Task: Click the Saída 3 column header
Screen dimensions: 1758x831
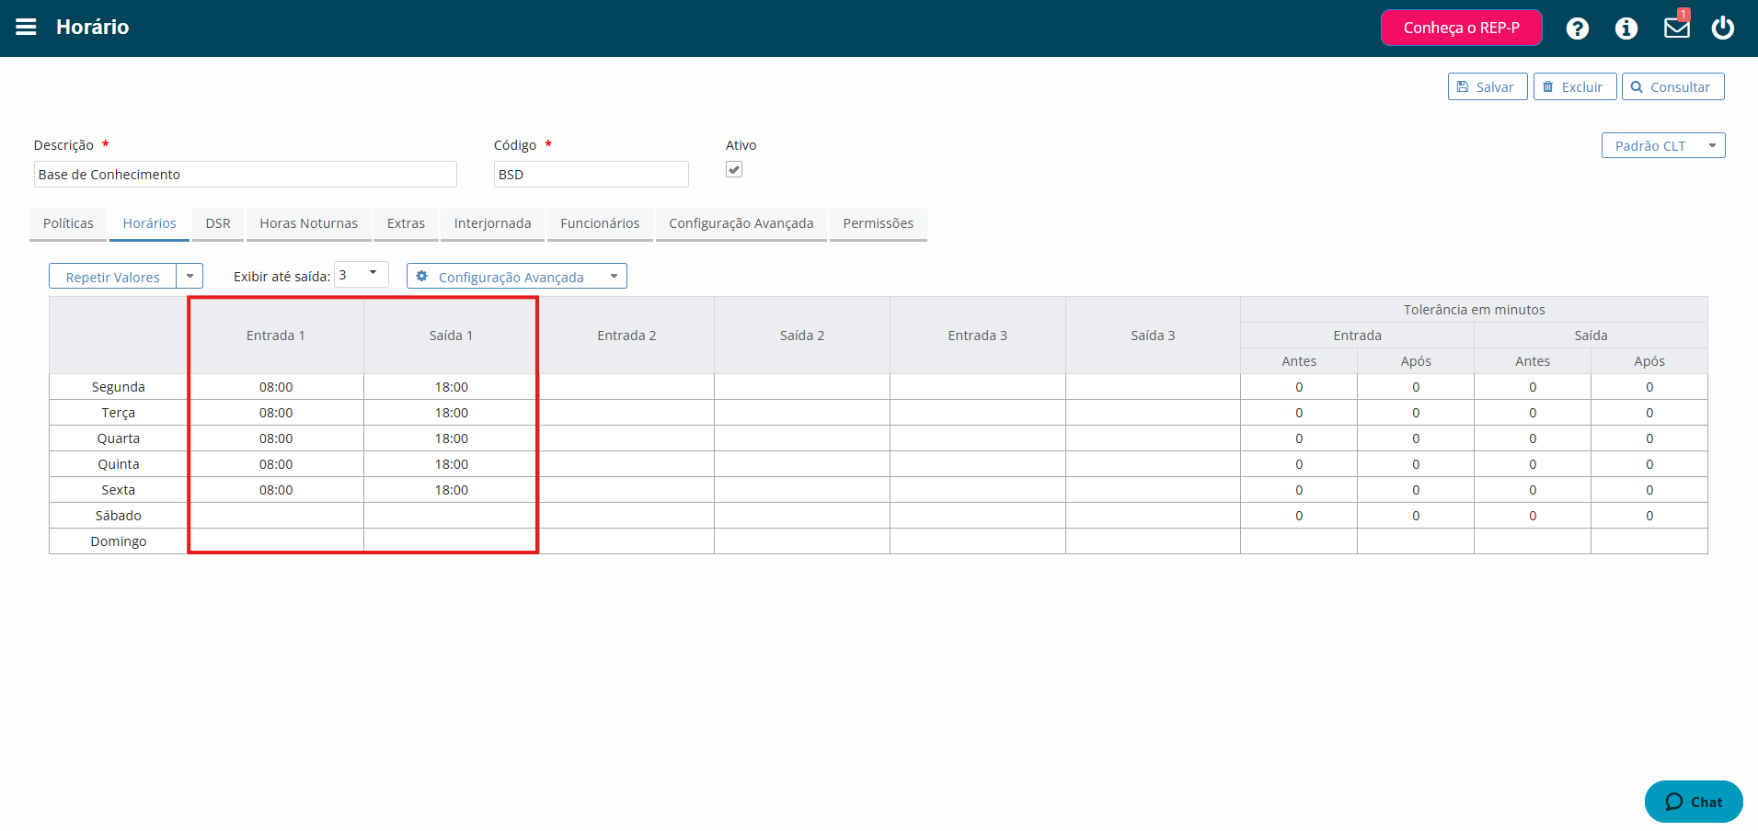Action: point(1153,336)
